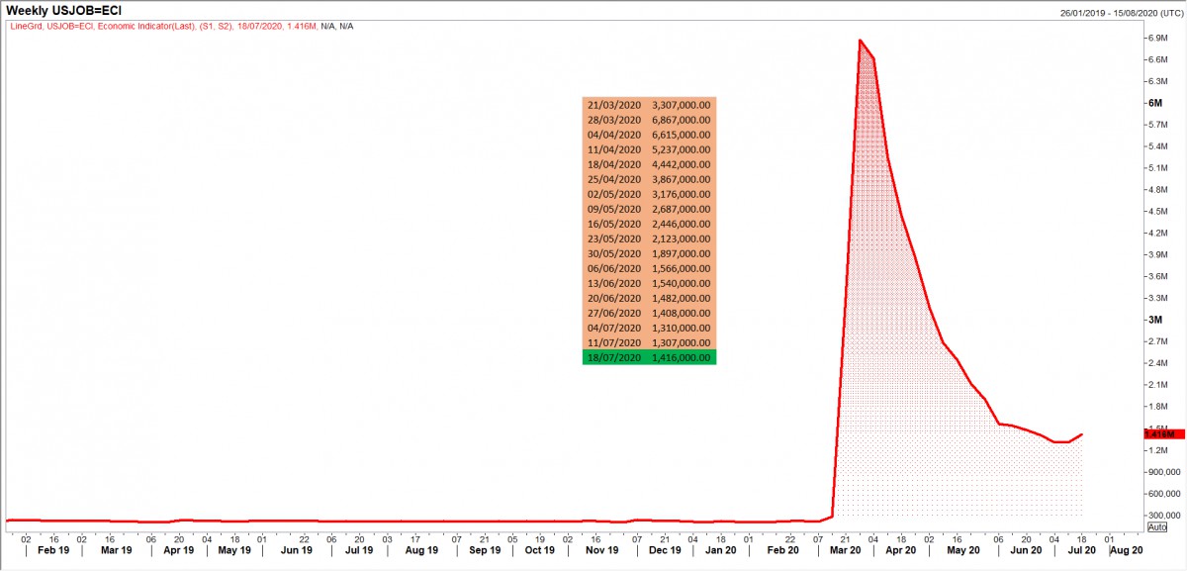Click the Mar 20 month label
Viewport: 1187px width, 571px height.
845,549
